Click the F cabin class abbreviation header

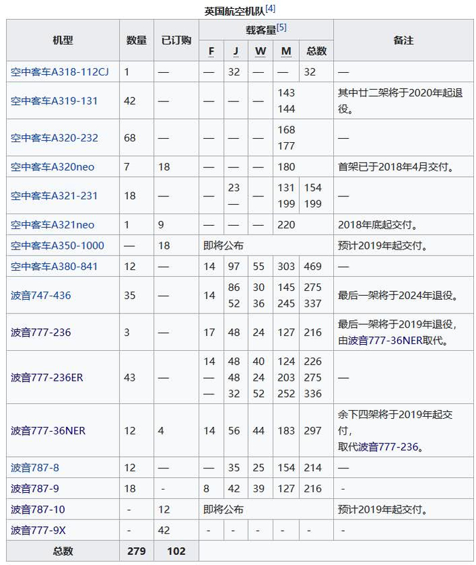211,51
